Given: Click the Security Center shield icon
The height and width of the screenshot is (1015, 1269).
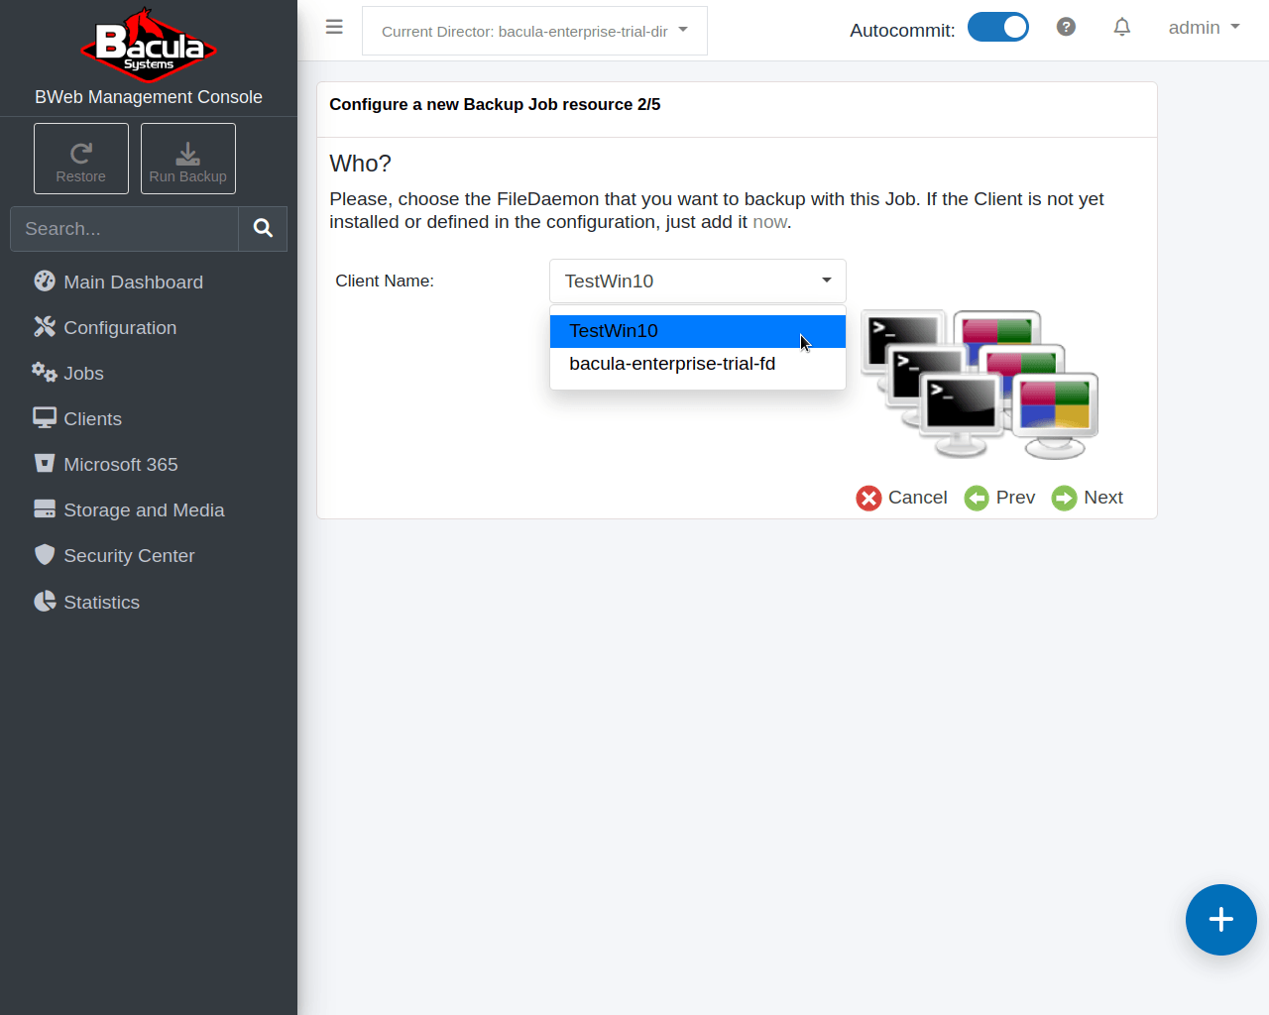Looking at the screenshot, I should click(45, 555).
